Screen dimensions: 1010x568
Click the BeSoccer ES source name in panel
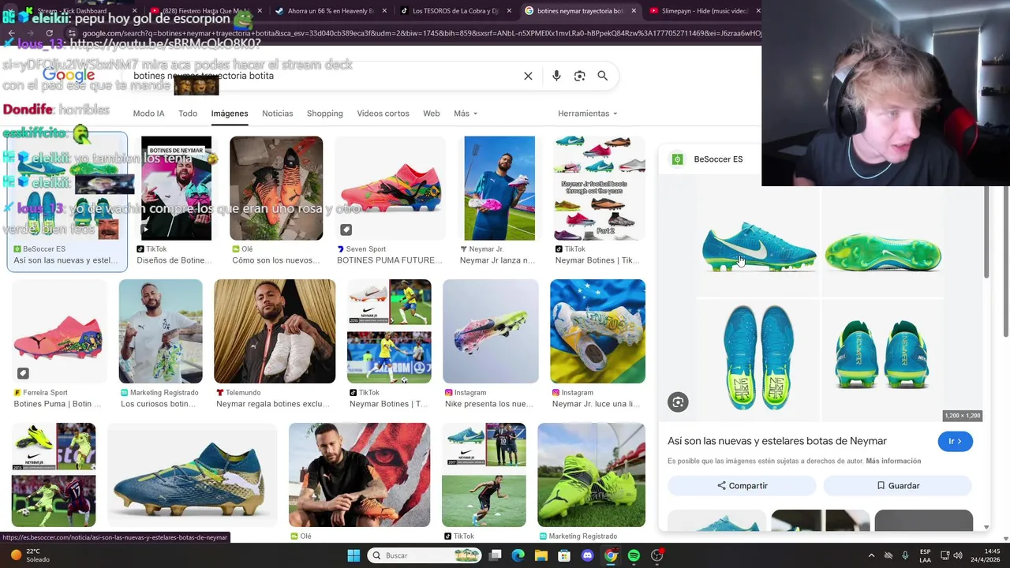point(718,159)
